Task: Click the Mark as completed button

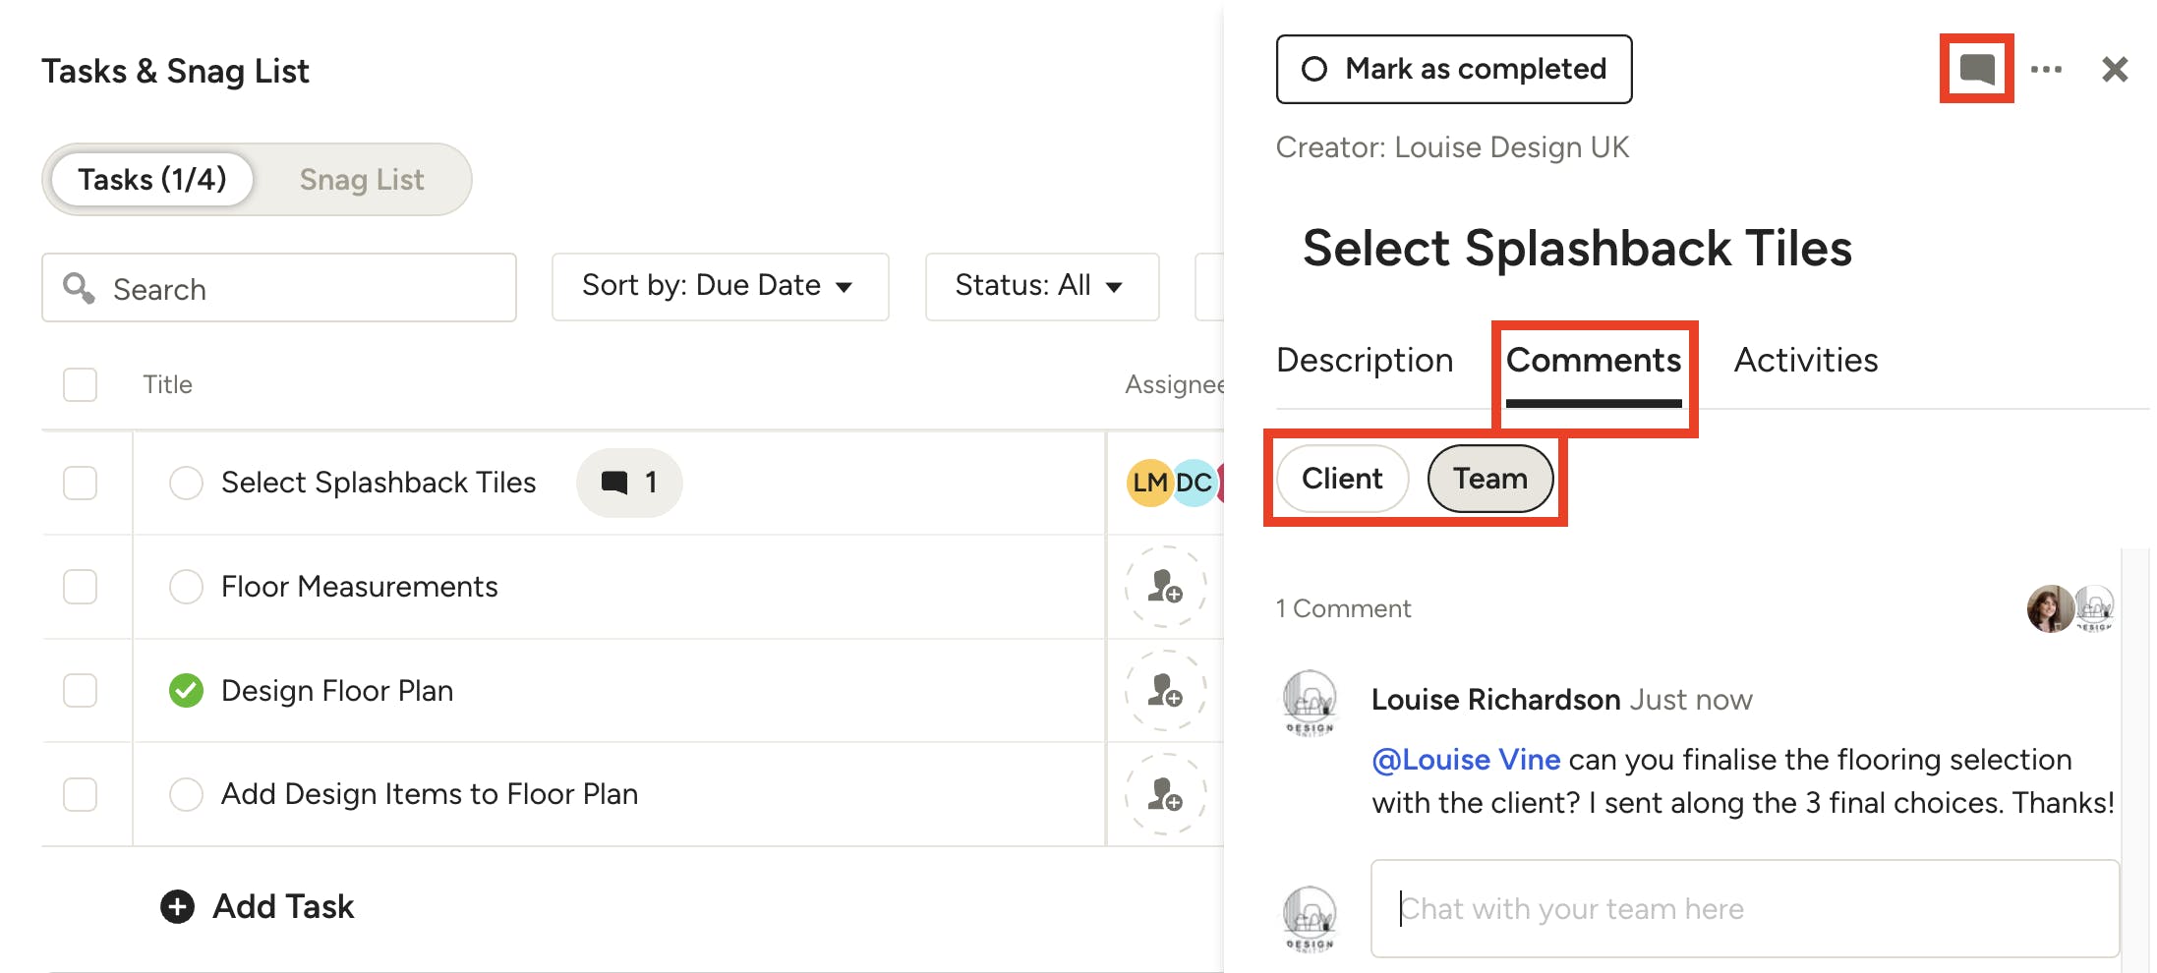Action: pyautogui.click(x=1453, y=69)
